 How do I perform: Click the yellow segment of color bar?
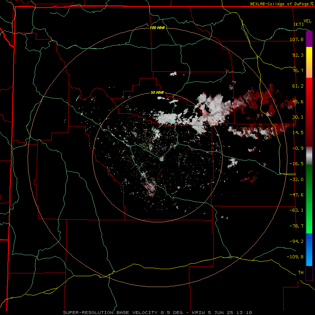click(x=309, y=62)
